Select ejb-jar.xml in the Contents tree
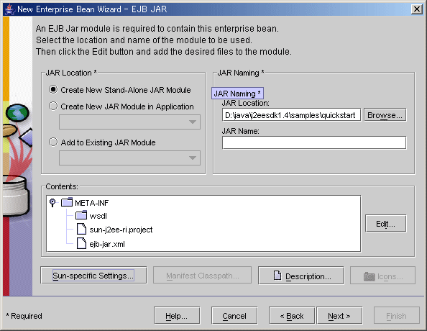The height and width of the screenshot is (331, 427). tap(107, 244)
